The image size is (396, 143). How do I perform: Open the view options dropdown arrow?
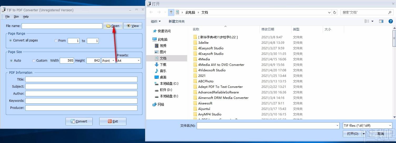click(372, 21)
